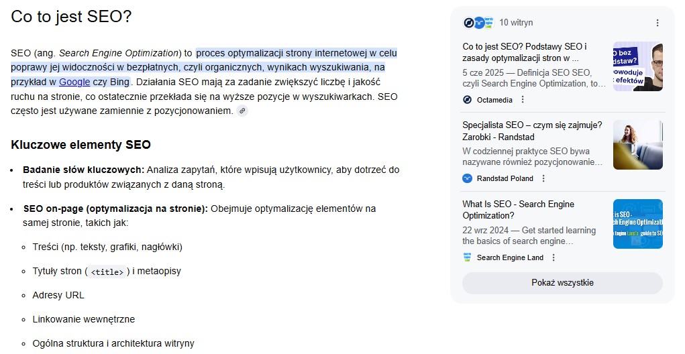Click the Search Engine Land favicon
This screenshot has width=685, height=354.
tap(468, 257)
